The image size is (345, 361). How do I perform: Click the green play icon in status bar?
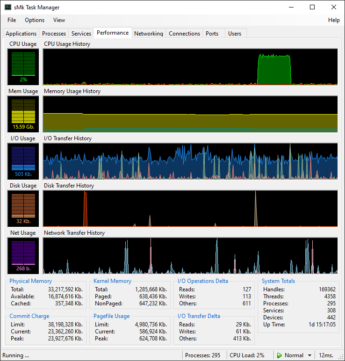280,355
